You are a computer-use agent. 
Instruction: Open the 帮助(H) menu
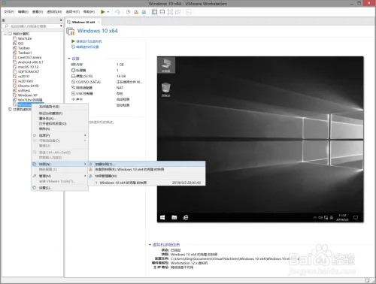(89, 12)
